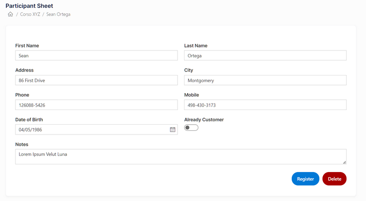This screenshot has width=366, height=201.
Task: Click the Register button
Action: click(x=306, y=179)
